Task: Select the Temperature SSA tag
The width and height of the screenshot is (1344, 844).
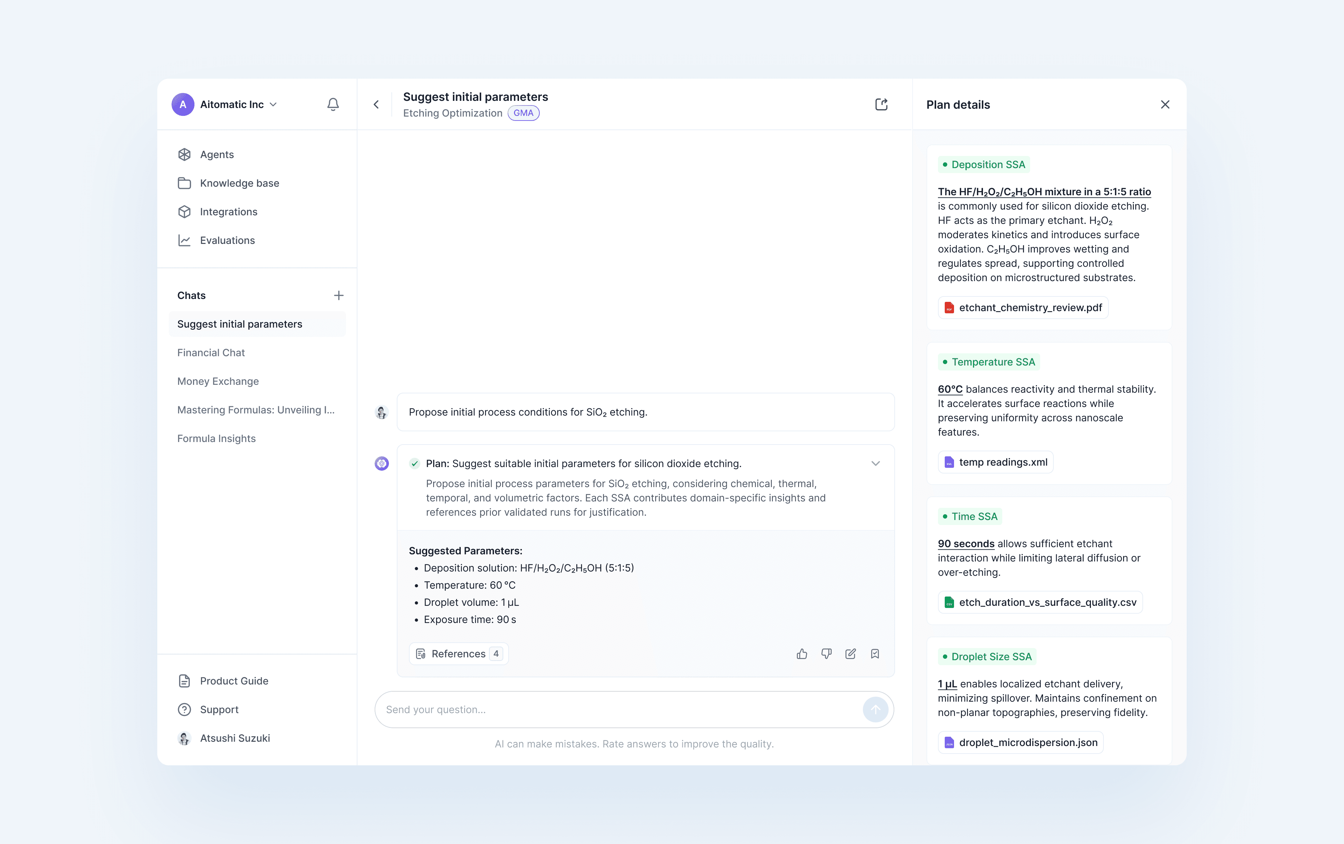Action: click(989, 362)
